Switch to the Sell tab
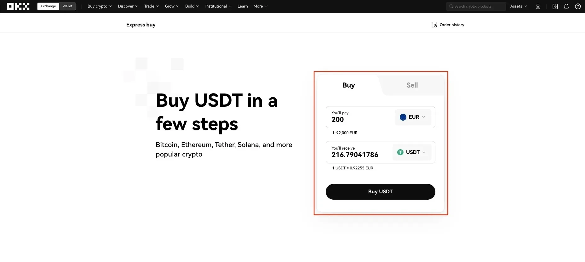Screen dimensions: 585x262 point(412,85)
